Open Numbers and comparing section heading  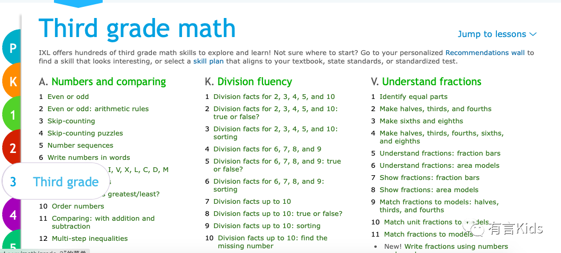click(x=109, y=82)
